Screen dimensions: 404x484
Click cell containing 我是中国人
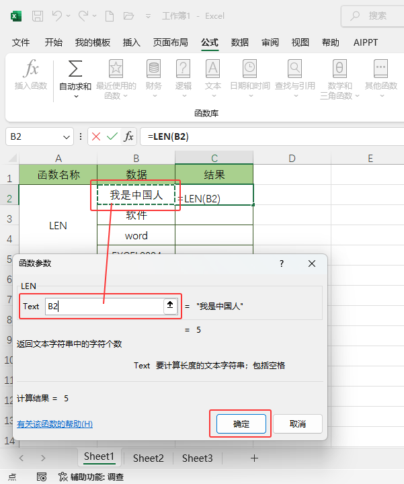click(x=136, y=195)
